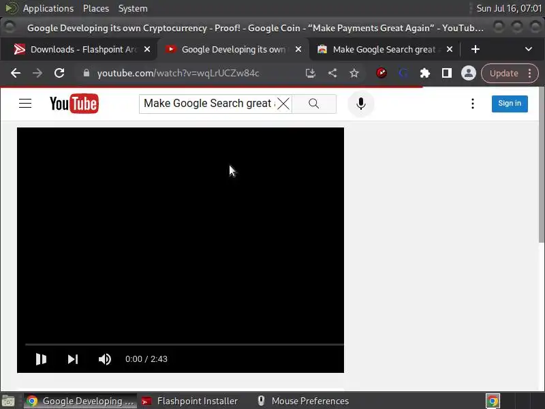Click the Google Developing taskbar entry
This screenshot has height=409, width=545.
(80, 401)
